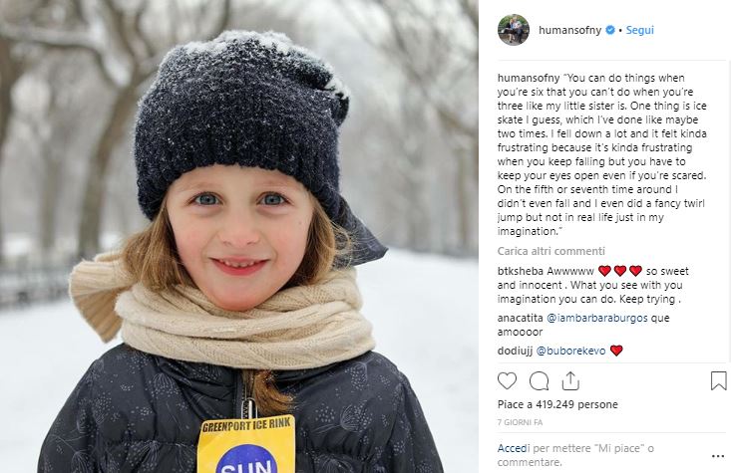This screenshot has height=473, width=731.
Task: Follow the account via Segui
Action: (639, 30)
